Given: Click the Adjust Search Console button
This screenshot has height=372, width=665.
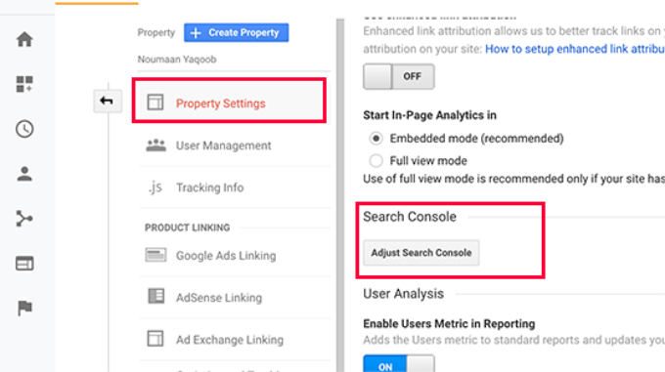Looking at the screenshot, I should tap(421, 253).
